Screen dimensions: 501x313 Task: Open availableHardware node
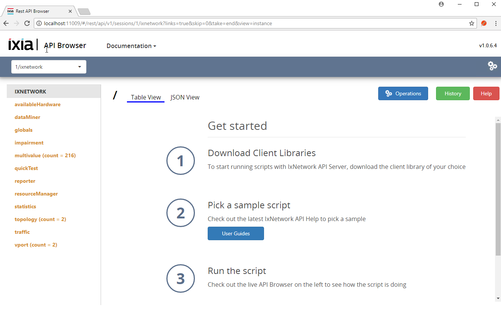38,104
